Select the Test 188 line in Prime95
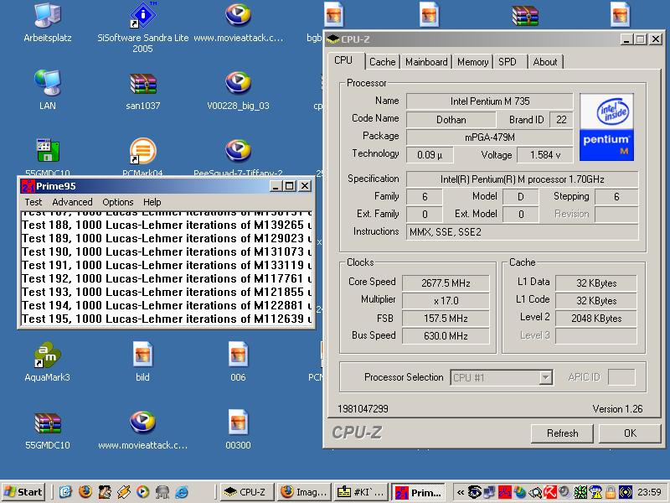Image resolution: width=670 pixels, height=503 pixels. click(167, 225)
